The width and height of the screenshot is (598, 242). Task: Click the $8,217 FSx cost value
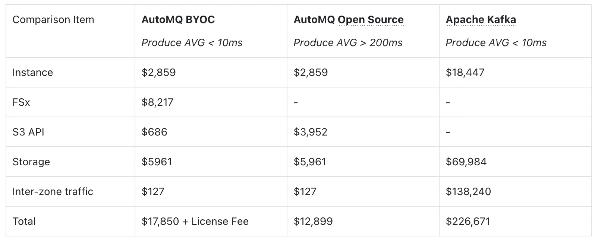157,102
